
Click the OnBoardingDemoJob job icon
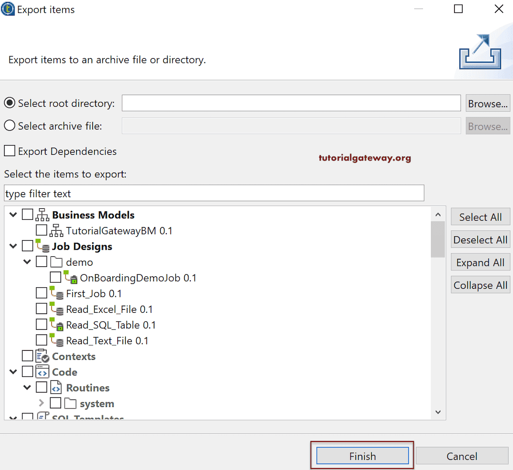pyautogui.click(x=71, y=277)
